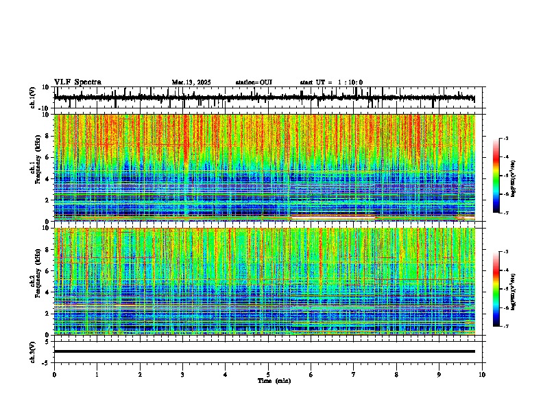Click the "6" kHz tick of the ch.2 spectrogram
Viewport: 543px width, 420px height.
click(47, 271)
